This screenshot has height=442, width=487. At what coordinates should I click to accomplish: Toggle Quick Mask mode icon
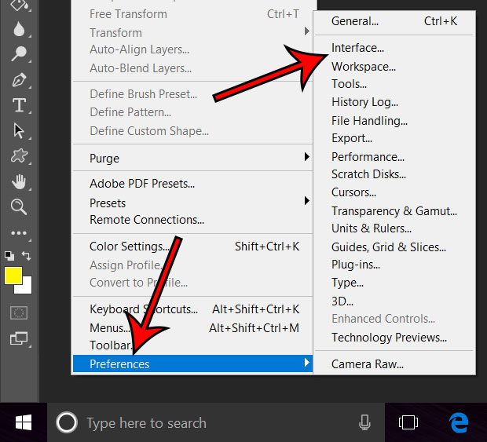click(19, 312)
